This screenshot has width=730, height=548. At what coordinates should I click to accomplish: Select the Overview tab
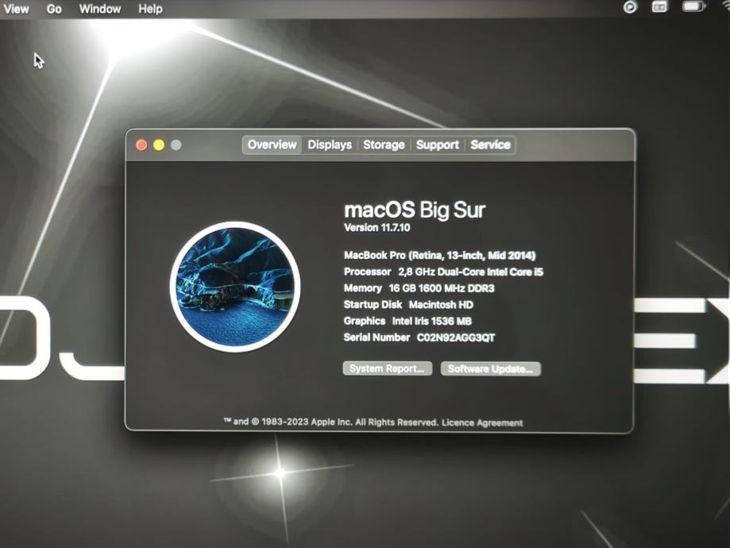click(272, 145)
